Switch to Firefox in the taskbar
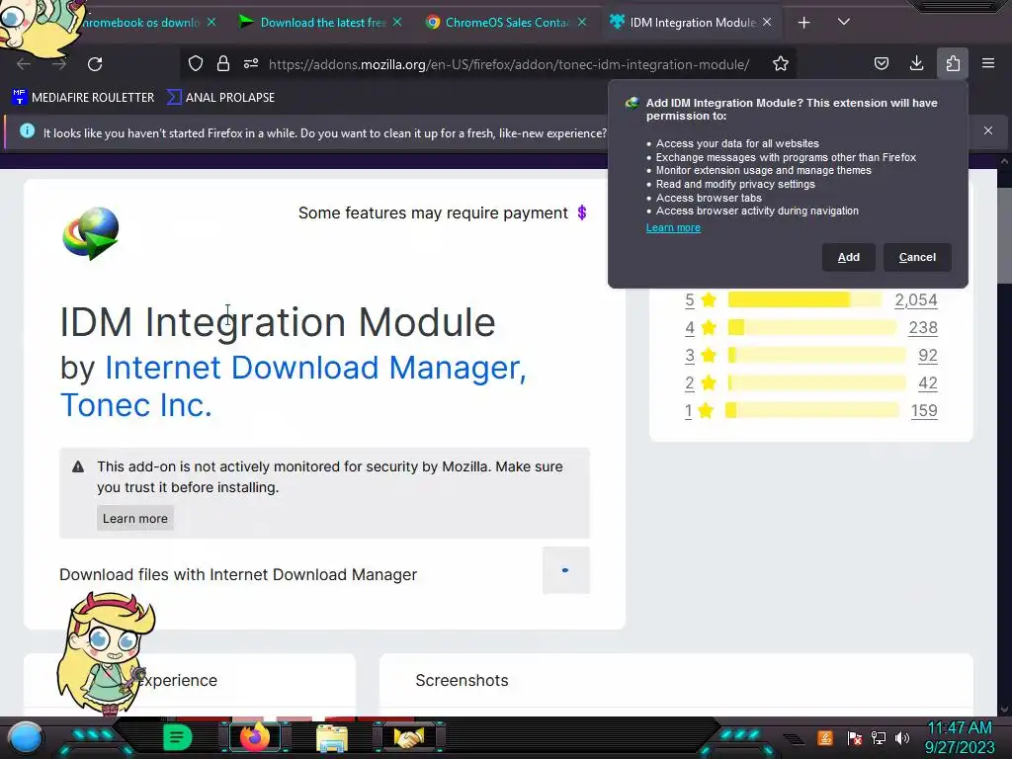The width and height of the screenshot is (1012, 759). click(254, 737)
